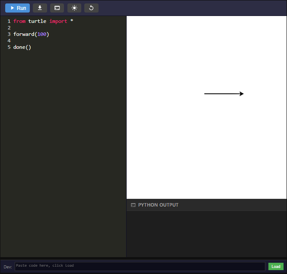Image resolution: width=287 pixels, height=274 pixels.
Task: Select line number 1 in the gutter
Action: pos(9,21)
